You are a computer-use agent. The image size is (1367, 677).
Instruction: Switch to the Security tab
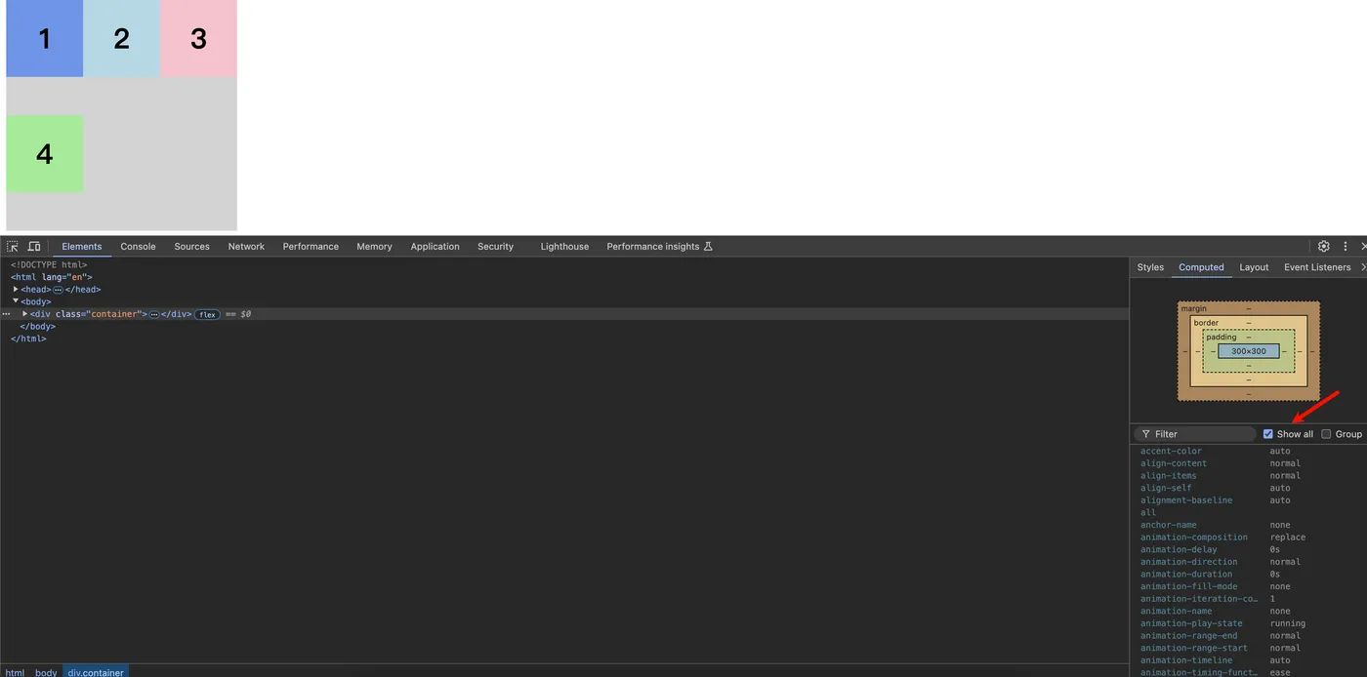[495, 247]
